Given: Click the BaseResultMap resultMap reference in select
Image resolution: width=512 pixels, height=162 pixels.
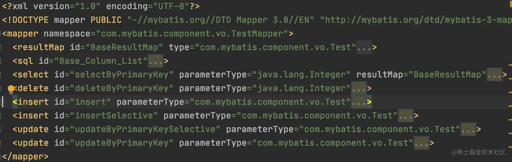Looking at the screenshot, I should [x=447, y=75].
